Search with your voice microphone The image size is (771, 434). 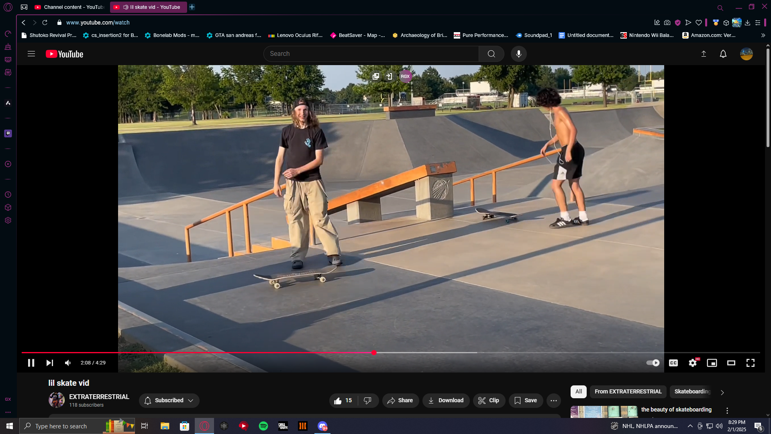[x=518, y=54]
